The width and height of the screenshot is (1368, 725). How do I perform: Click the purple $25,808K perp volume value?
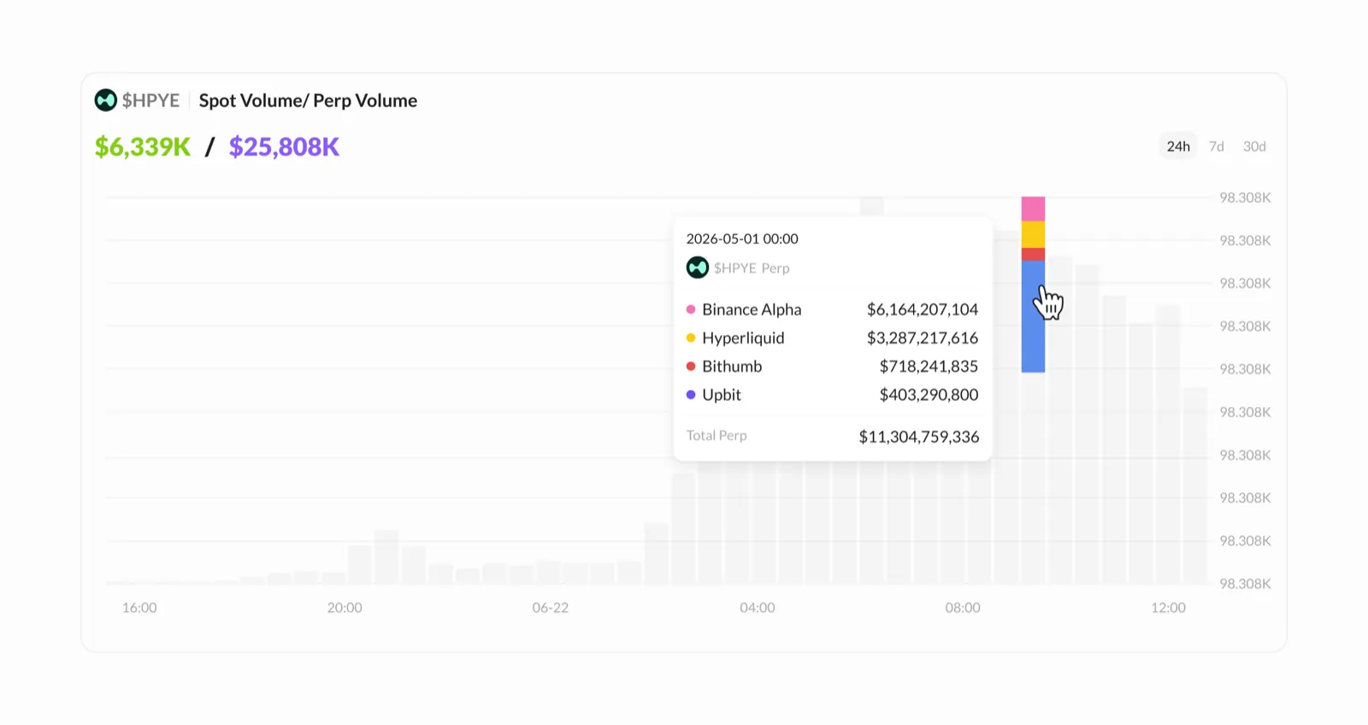tap(284, 147)
